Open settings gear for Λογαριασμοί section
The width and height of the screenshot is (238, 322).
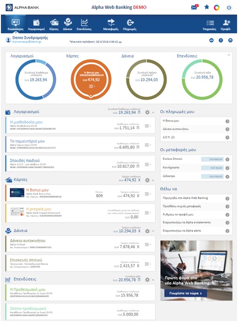coord(147,112)
